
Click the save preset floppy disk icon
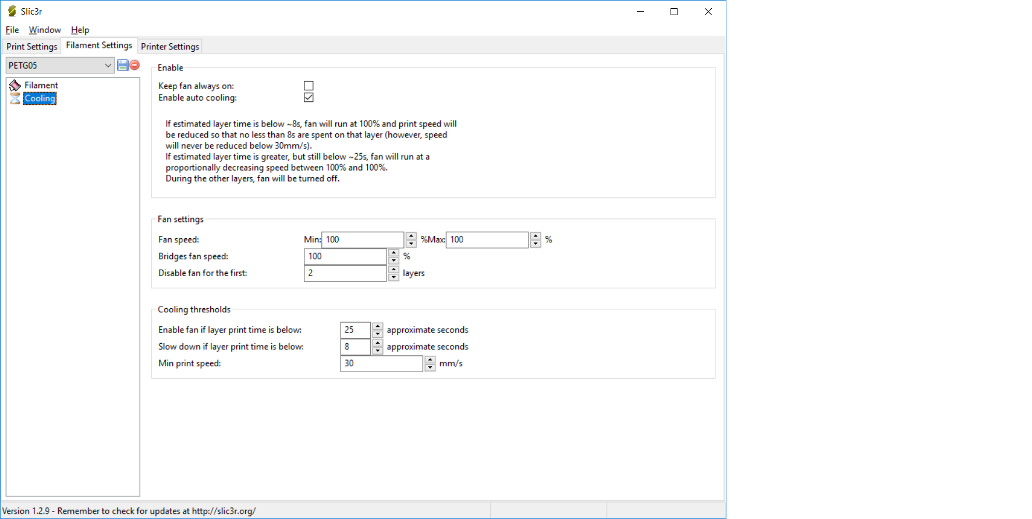click(x=123, y=65)
